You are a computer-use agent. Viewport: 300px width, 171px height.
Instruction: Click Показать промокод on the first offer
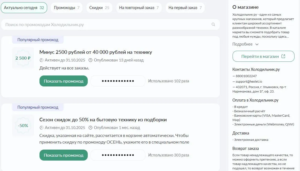[63, 81]
